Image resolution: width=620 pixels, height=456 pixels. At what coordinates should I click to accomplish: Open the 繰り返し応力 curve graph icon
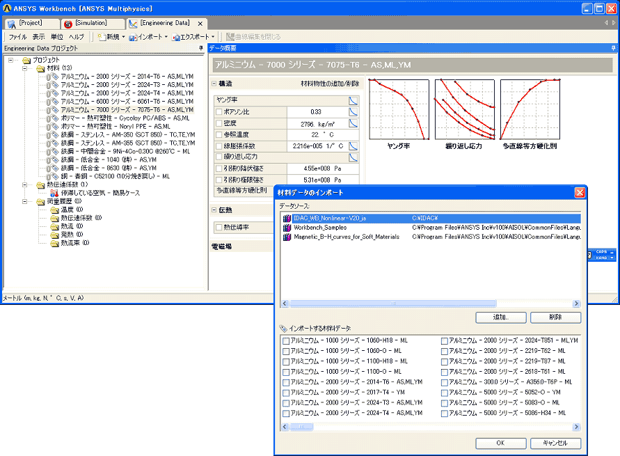(353, 157)
